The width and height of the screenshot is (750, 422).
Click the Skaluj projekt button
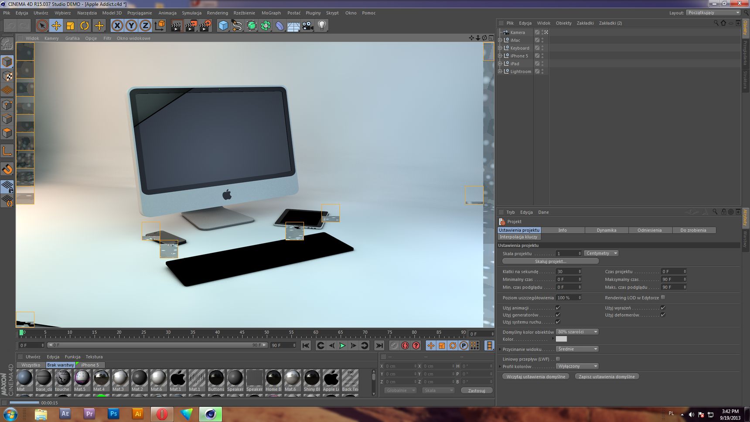click(x=551, y=261)
